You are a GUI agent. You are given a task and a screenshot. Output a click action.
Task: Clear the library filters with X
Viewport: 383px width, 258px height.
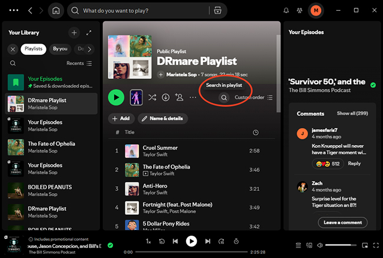point(13,49)
